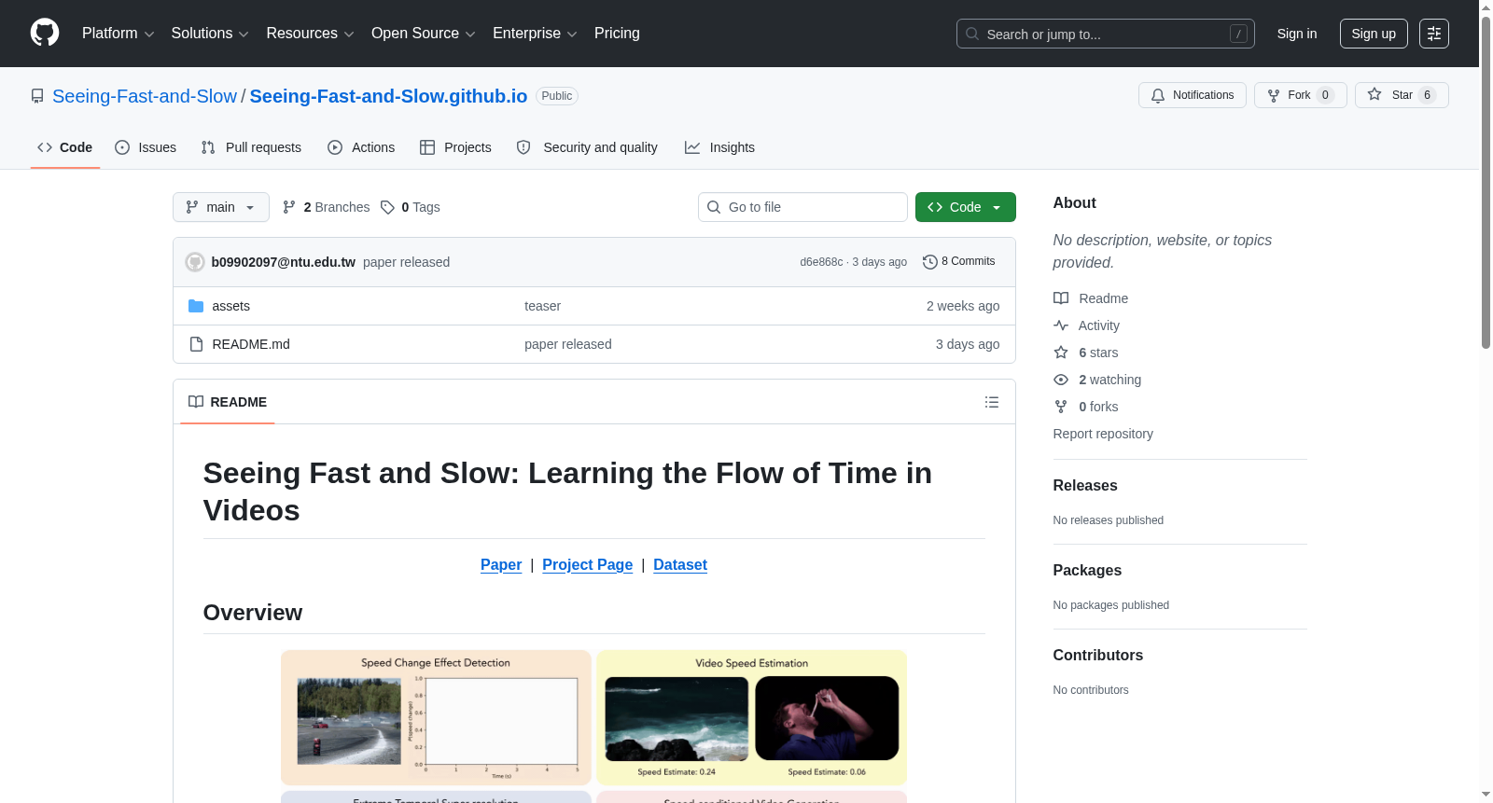Open the Project Page link
The height and width of the screenshot is (803, 1493).
(588, 564)
